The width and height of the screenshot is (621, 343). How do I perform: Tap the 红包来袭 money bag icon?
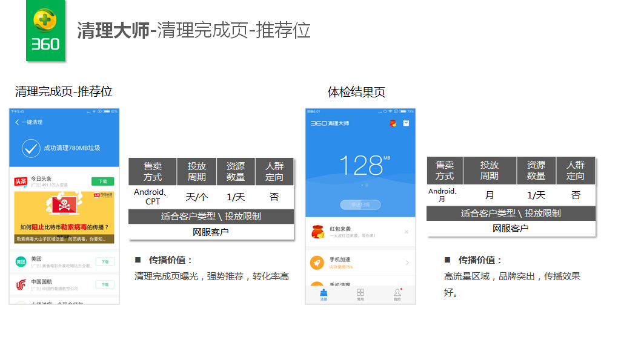pos(317,232)
